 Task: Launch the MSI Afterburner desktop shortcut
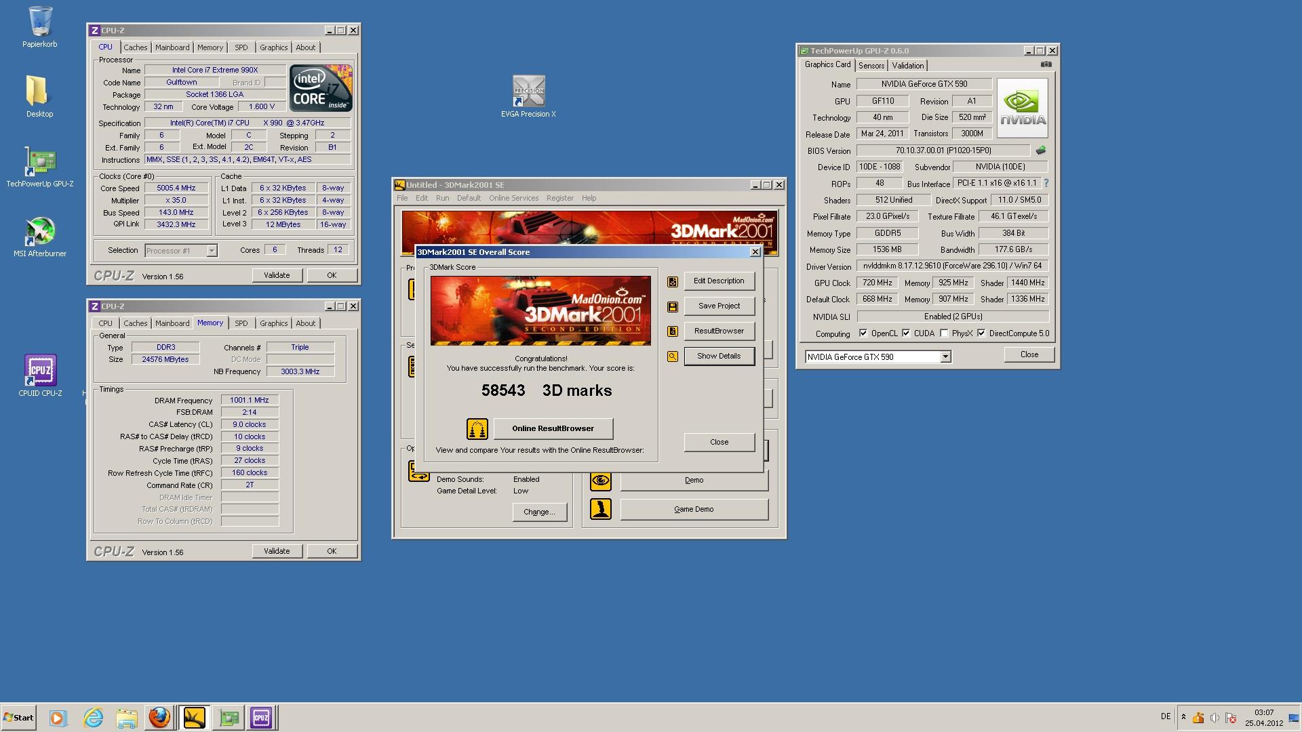40,237
